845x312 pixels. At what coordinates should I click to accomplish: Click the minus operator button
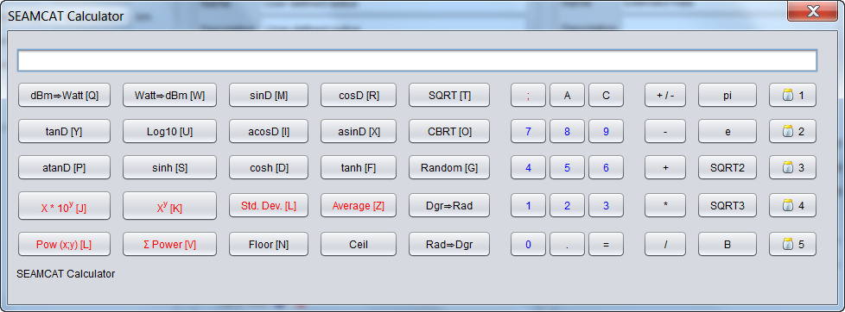(665, 131)
